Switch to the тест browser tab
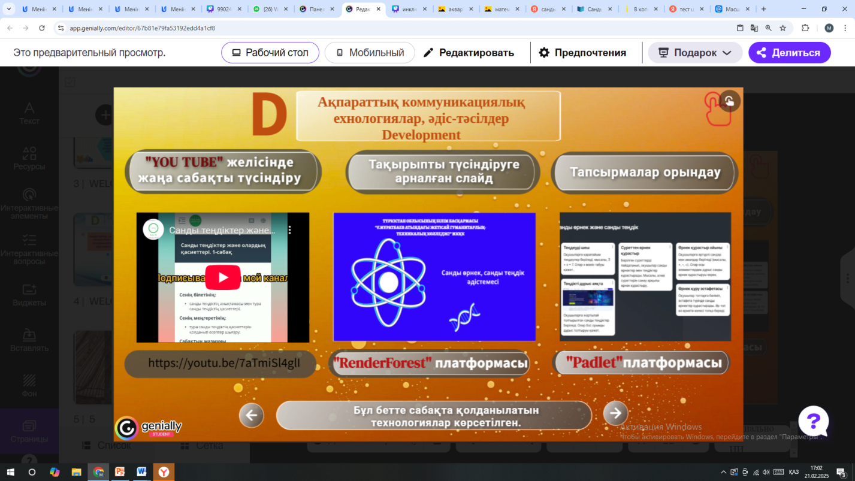This screenshot has height=481, width=855. pyautogui.click(x=687, y=9)
